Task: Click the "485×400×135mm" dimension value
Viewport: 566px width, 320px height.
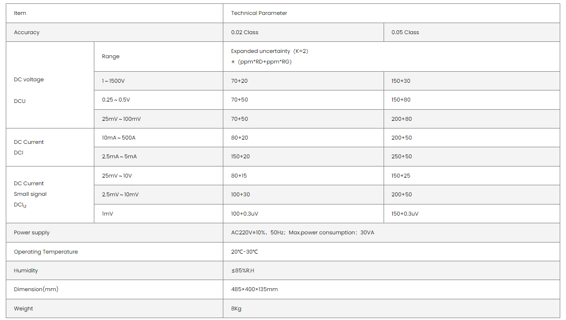Action: tap(254, 289)
